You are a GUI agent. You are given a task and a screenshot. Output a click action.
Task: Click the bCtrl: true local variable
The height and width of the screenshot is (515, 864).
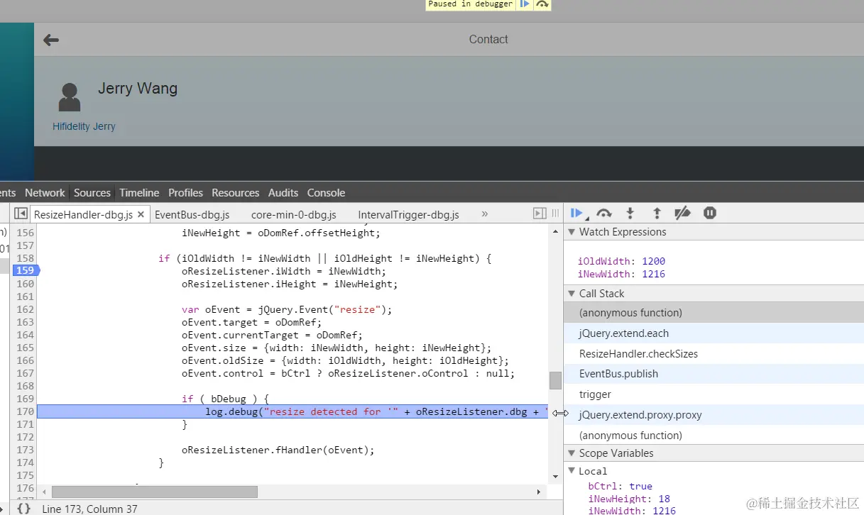coord(620,486)
